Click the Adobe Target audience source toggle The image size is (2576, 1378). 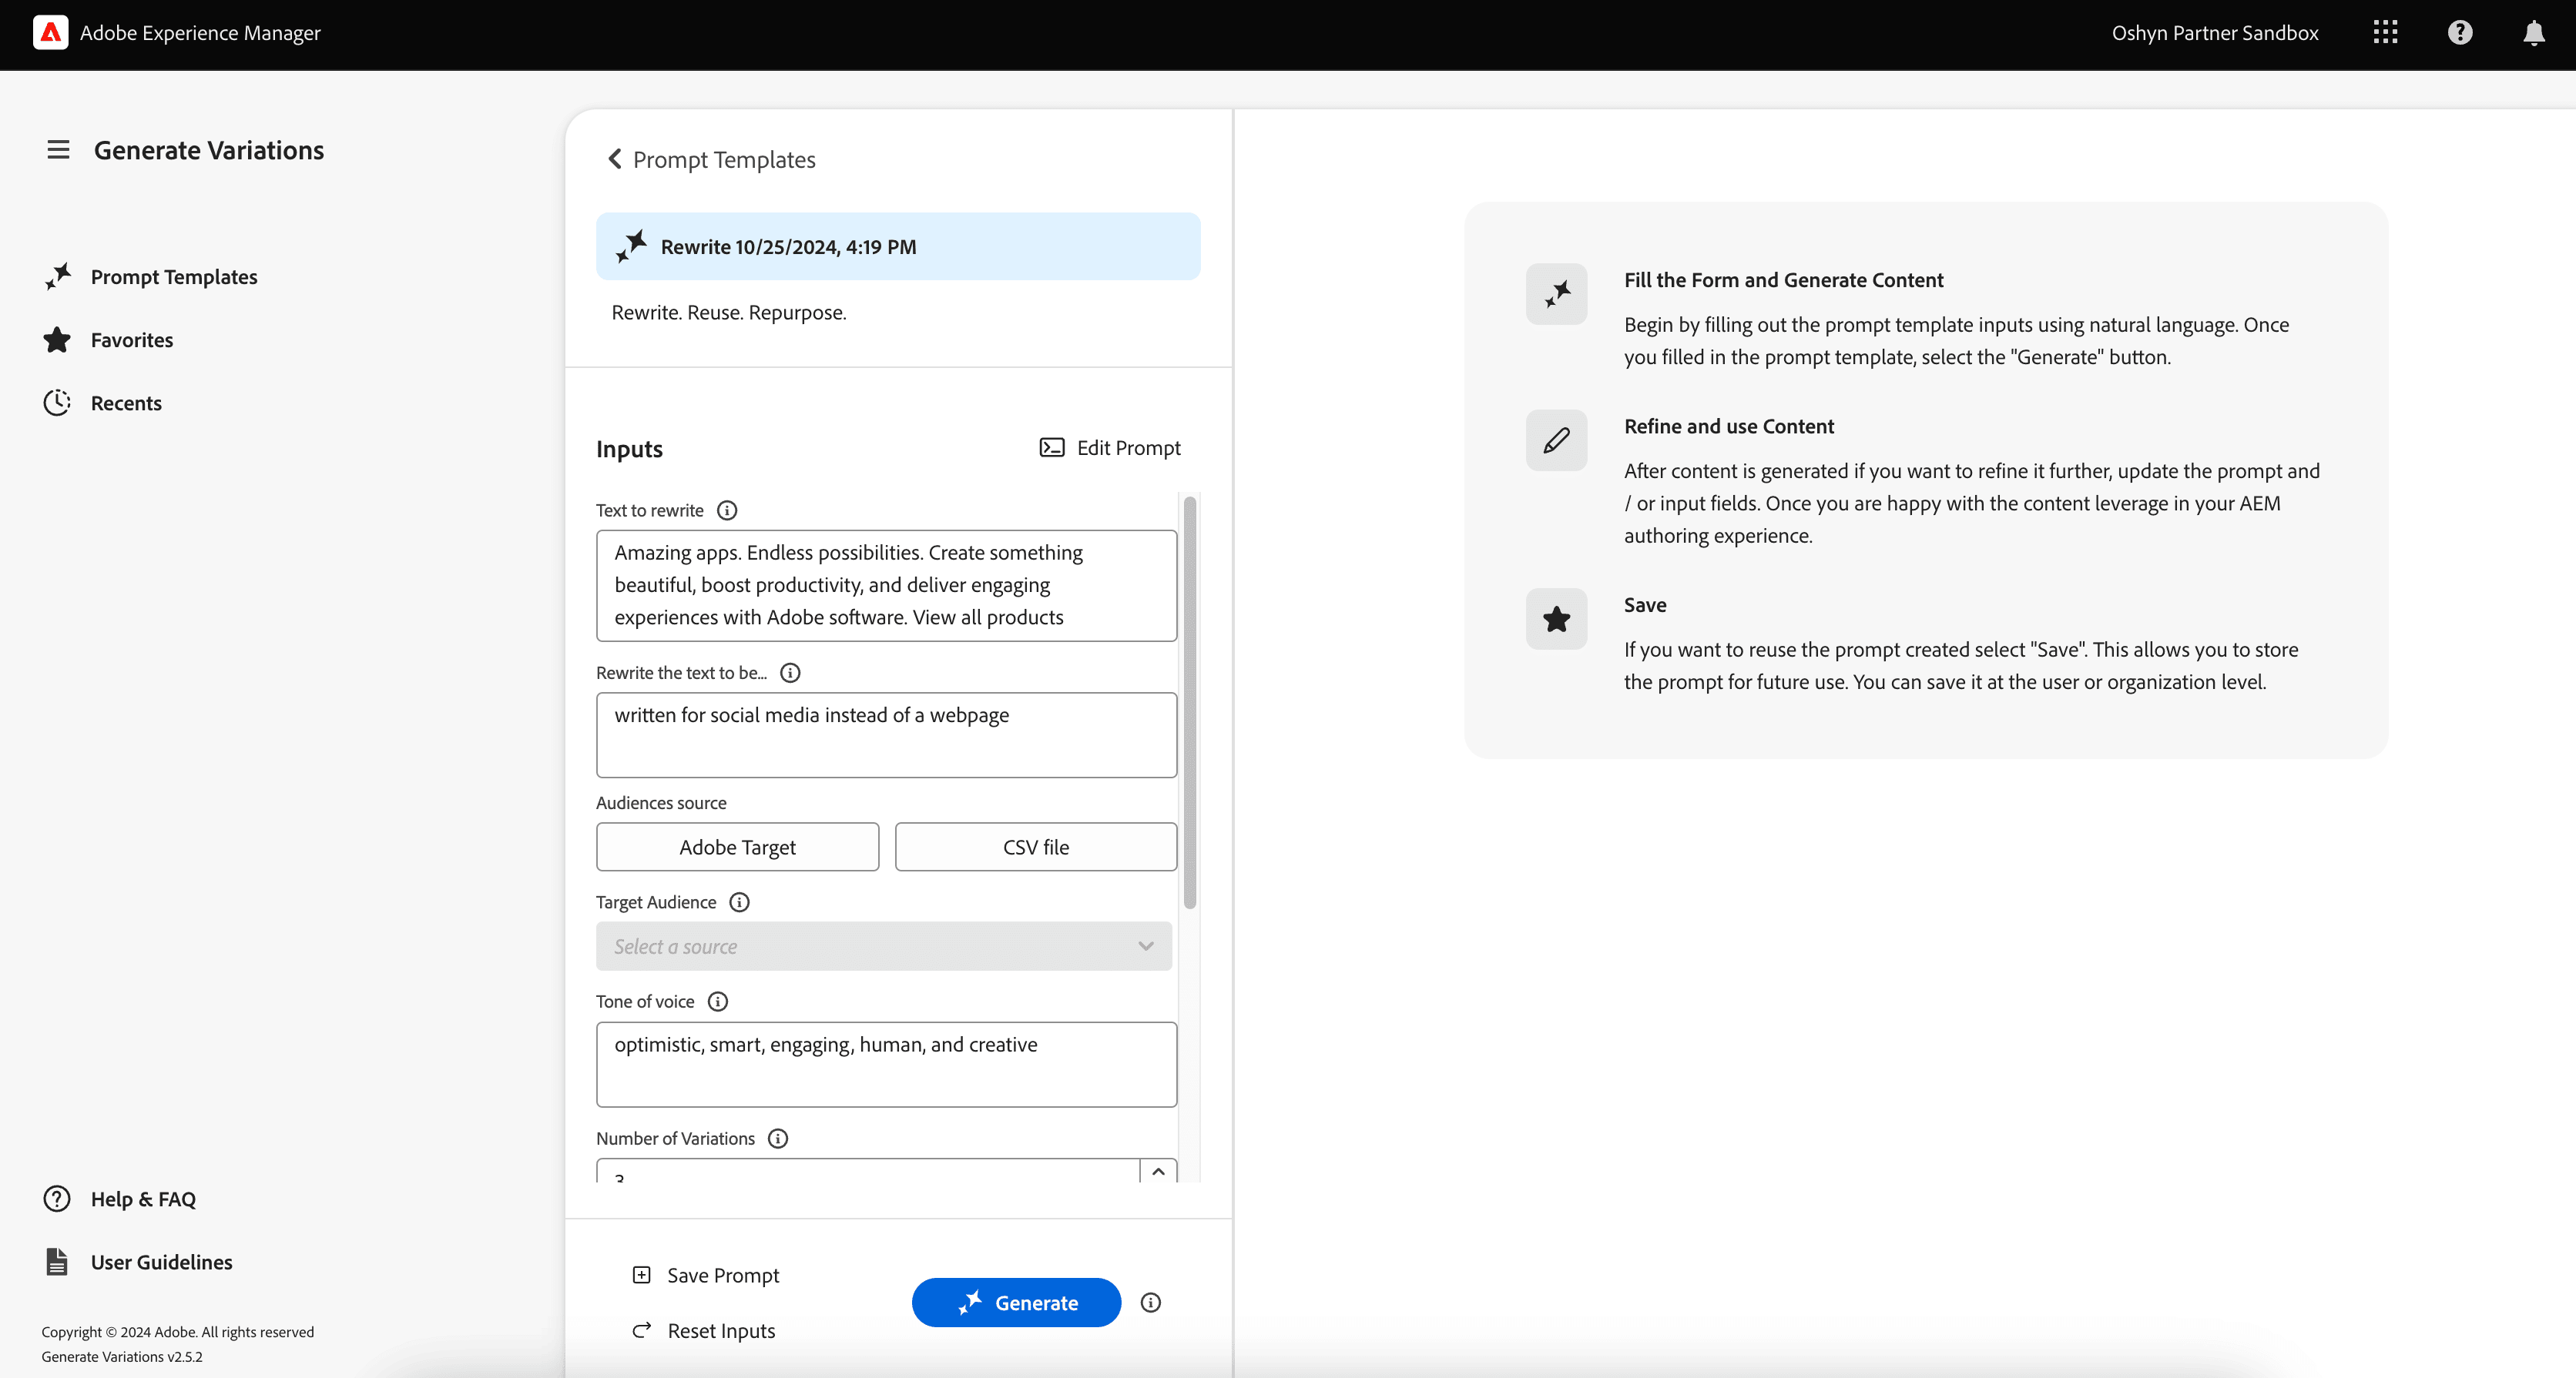(x=736, y=847)
